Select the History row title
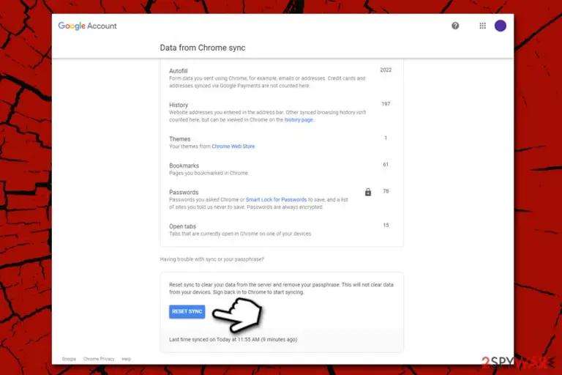 (179, 105)
